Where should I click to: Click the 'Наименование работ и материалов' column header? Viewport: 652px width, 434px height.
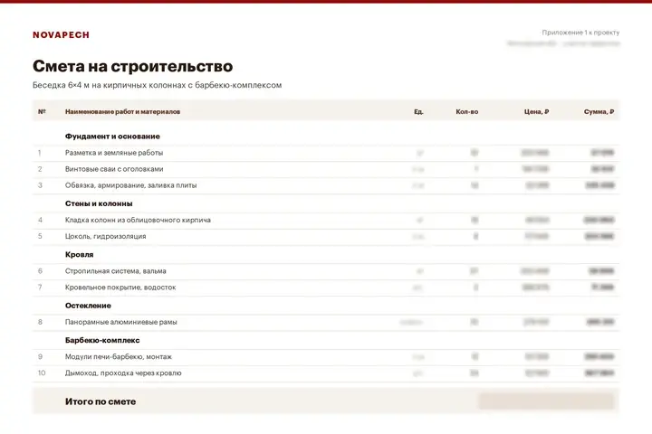point(122,112)
